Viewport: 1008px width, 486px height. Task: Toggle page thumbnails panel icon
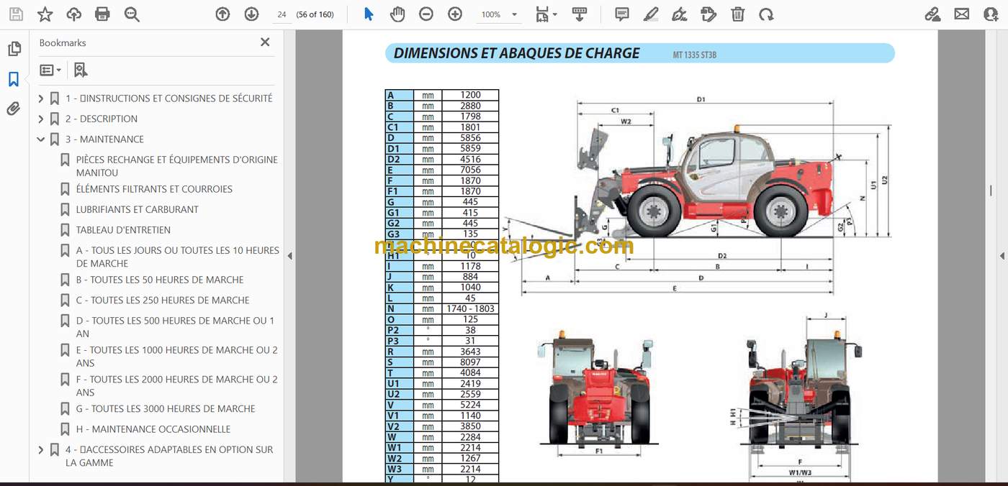click(14, 49)
